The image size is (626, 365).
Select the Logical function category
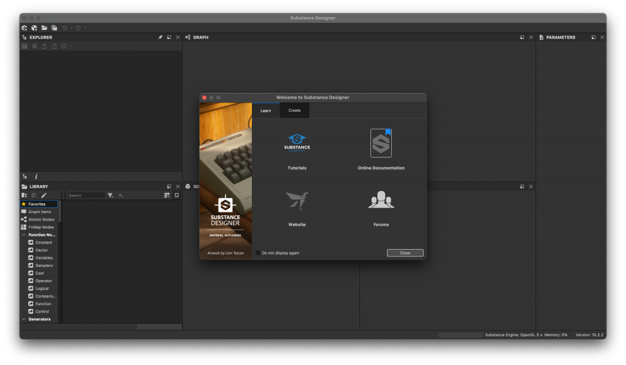pos(42,289)
